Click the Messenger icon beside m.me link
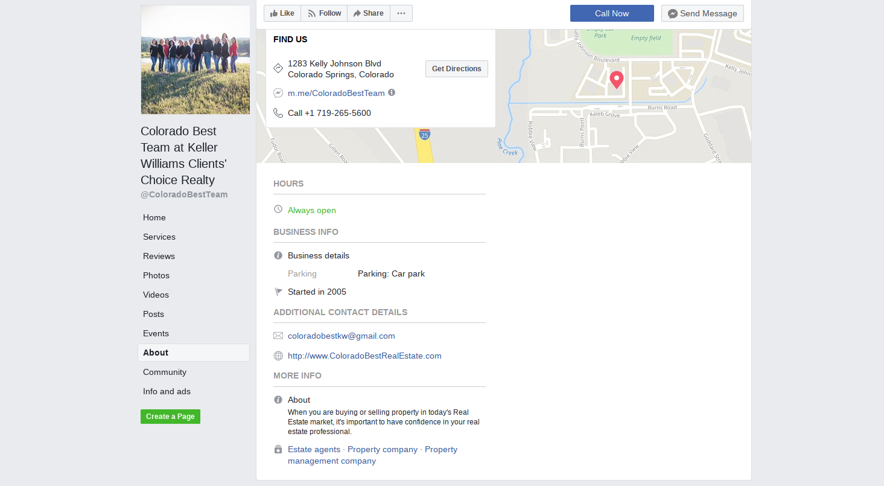 (278, 93)
